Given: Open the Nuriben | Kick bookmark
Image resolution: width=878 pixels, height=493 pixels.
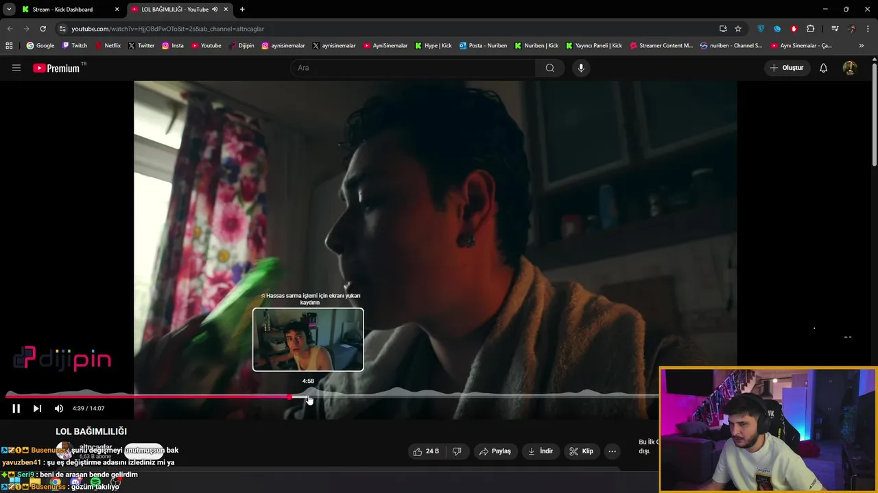Looking at the screenshot, I should coord(536,46).
